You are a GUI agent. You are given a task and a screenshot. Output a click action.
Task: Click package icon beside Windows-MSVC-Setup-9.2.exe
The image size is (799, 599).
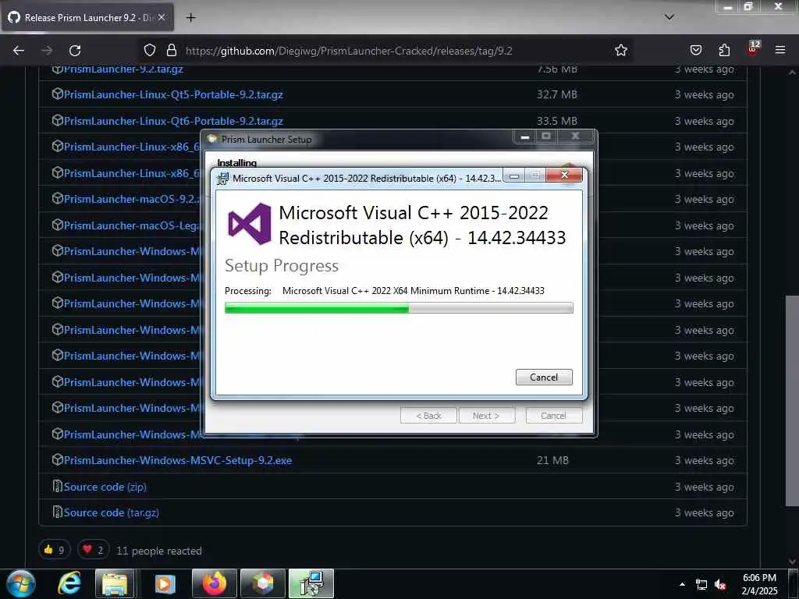58,460
